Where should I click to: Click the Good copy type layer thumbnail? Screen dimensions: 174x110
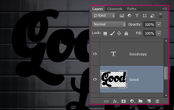click(113, 54)
